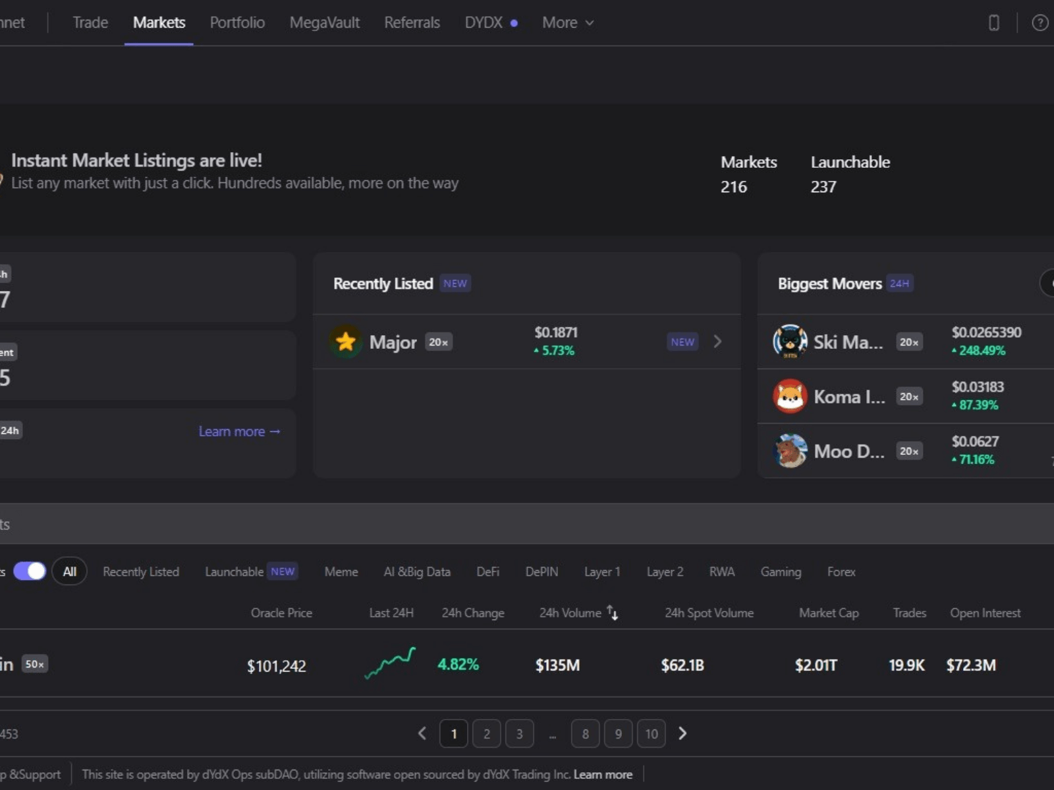Sort by Trades column
Image resolution: width=1054 pixels, height=790 pixels.
pos(909,613)
